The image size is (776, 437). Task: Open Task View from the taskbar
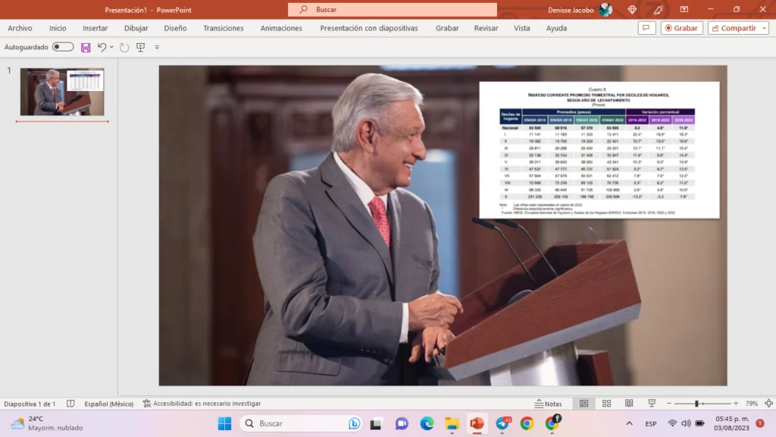pyautogui.click(x=376, y=423)
